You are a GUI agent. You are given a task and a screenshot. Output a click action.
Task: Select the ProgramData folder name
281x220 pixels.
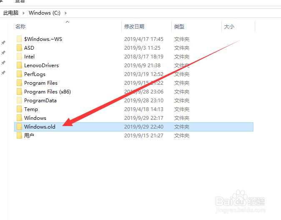point(40,101)
